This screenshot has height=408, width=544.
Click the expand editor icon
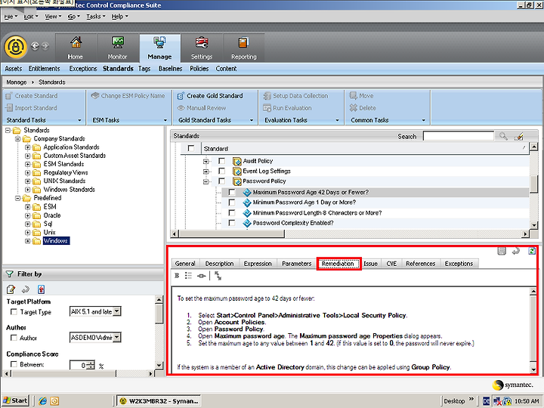tap(218, 276)
